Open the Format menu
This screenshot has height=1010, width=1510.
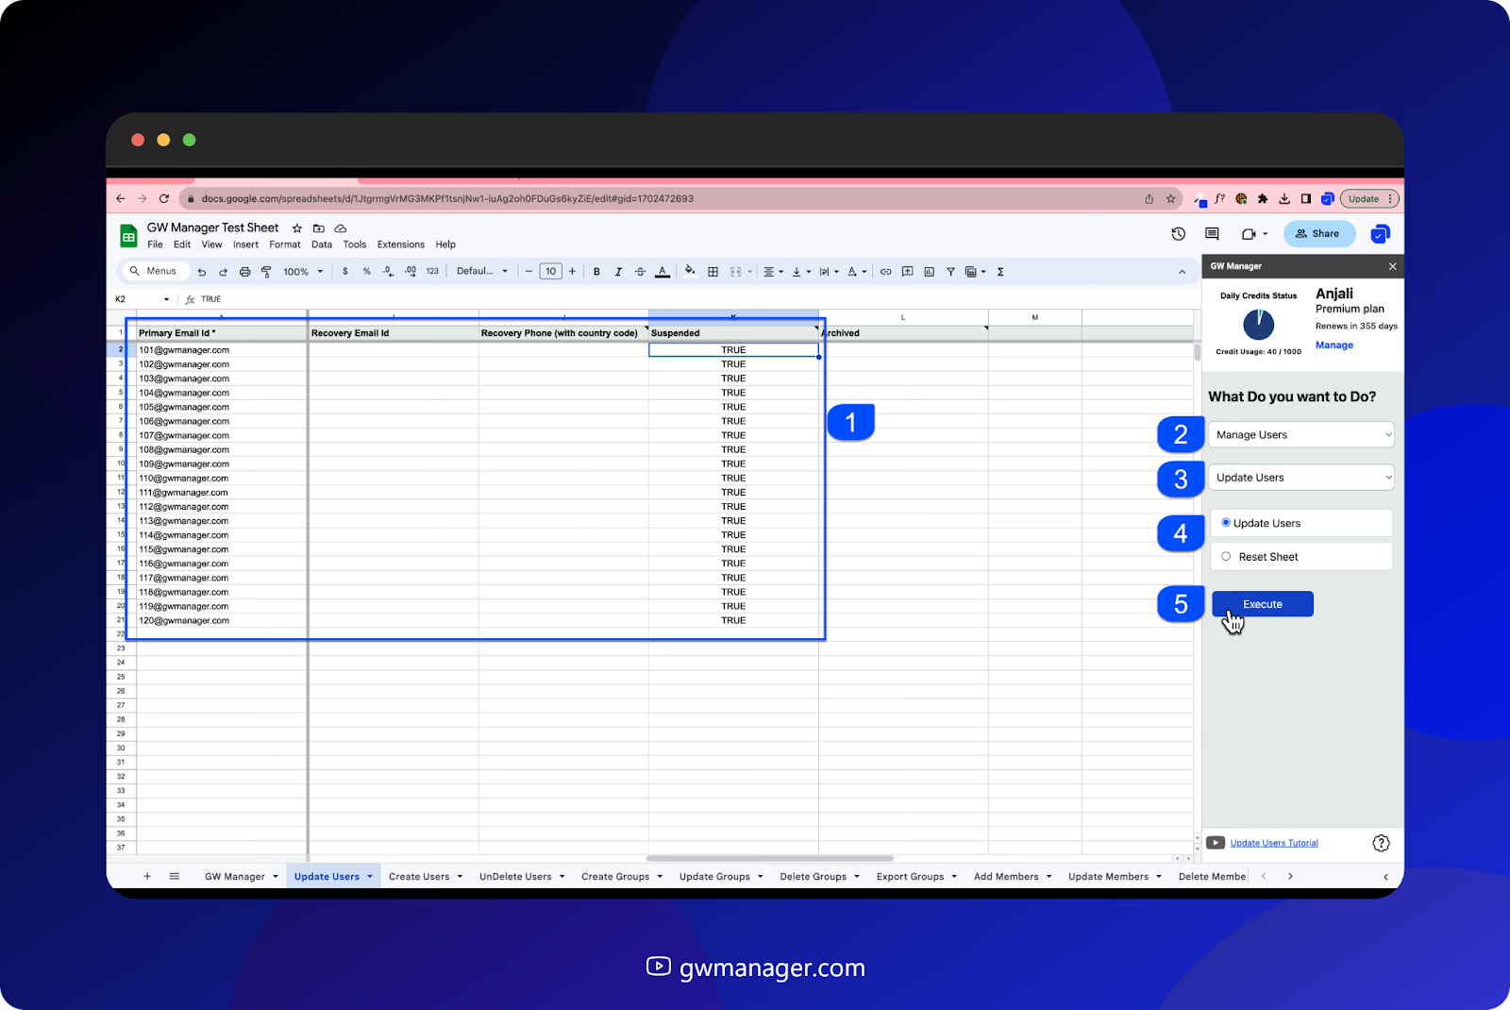click(x=285, y=244)
